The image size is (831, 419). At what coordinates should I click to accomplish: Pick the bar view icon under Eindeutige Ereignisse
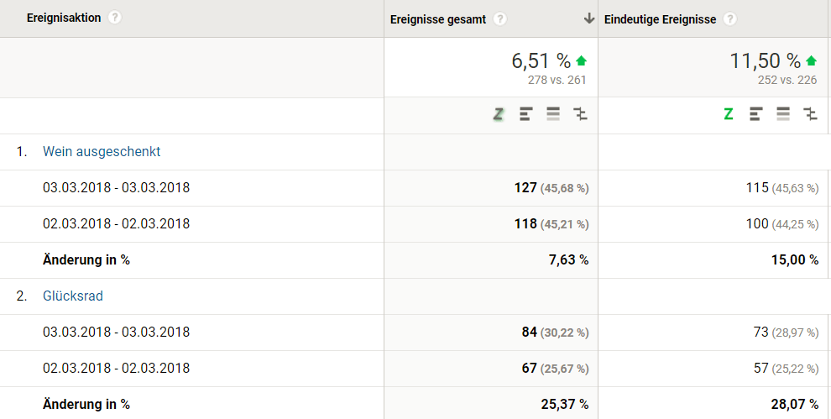point(756,114)
